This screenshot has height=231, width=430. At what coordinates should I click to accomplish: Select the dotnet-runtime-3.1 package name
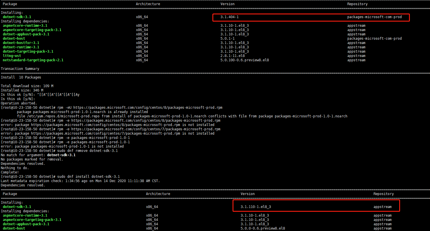tap(21, 47)
